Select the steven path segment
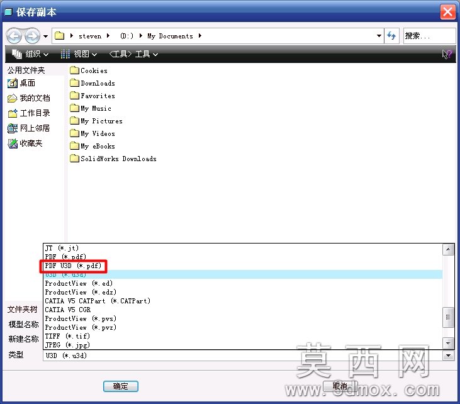 click(90, 36)
